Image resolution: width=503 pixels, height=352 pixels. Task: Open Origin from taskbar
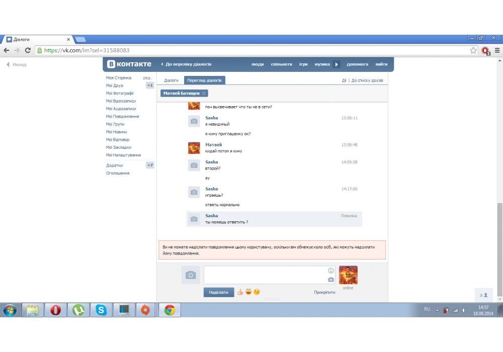(146, 310)
